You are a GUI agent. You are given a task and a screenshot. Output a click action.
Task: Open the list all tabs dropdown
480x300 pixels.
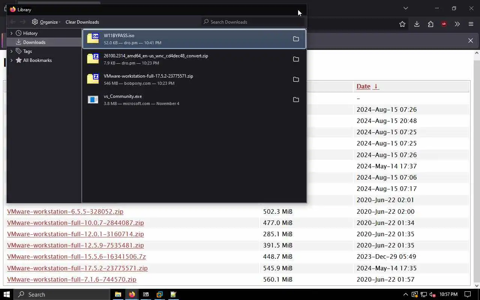405,8
